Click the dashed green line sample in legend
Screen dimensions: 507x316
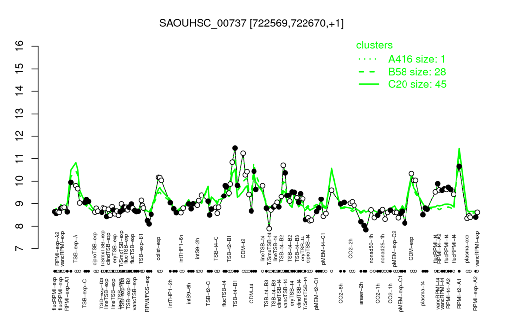coord(367,72)
